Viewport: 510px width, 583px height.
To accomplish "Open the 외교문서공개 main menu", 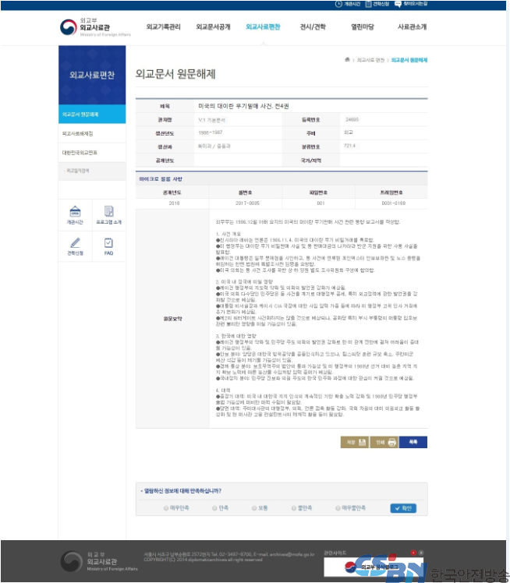I will pyautogui.click(x=213, y=26).
